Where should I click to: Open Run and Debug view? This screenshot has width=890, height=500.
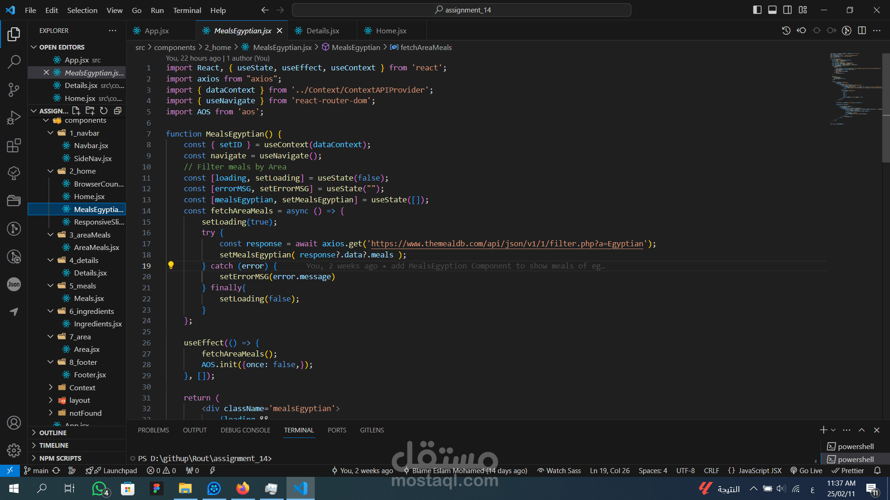14,118
